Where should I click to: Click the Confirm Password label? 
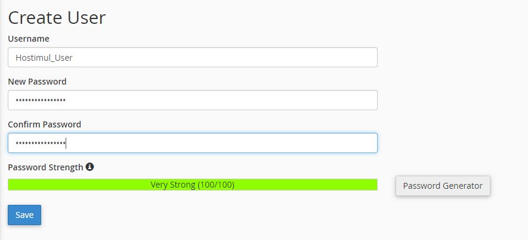44,124
